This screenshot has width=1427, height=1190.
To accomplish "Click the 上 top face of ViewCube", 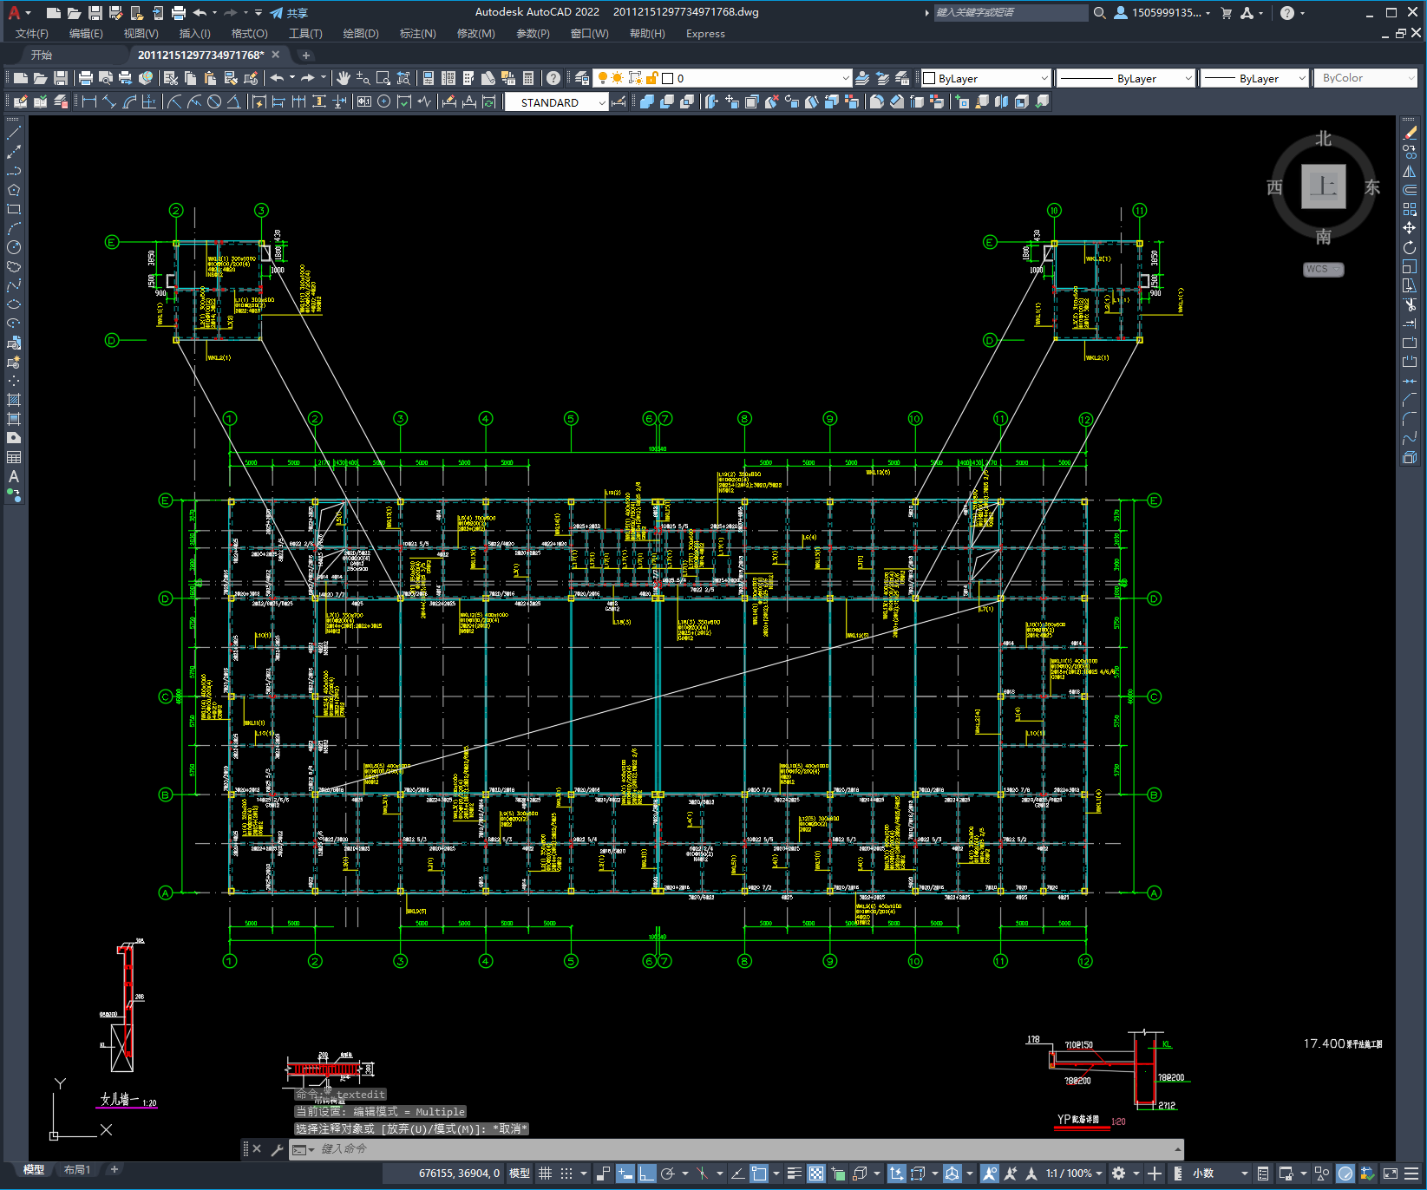I will (x=1323, y=186).
